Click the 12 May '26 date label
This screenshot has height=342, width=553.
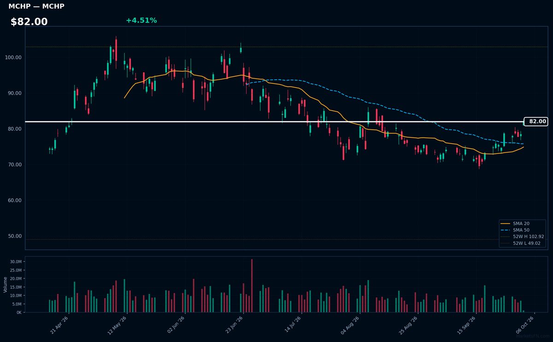(x=118, y=325)
